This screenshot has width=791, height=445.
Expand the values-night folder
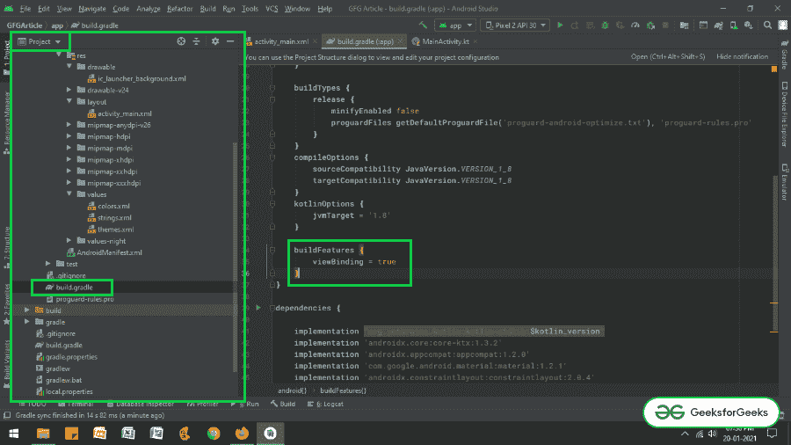coord(69,241)
